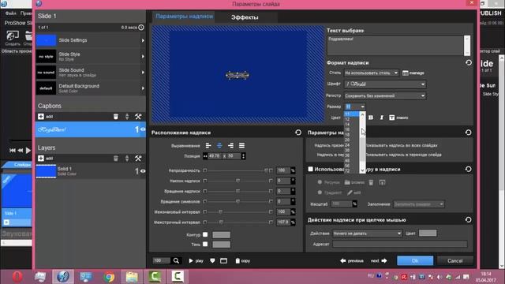Reset the 'Расположение надписи' section

pos(298,133)
